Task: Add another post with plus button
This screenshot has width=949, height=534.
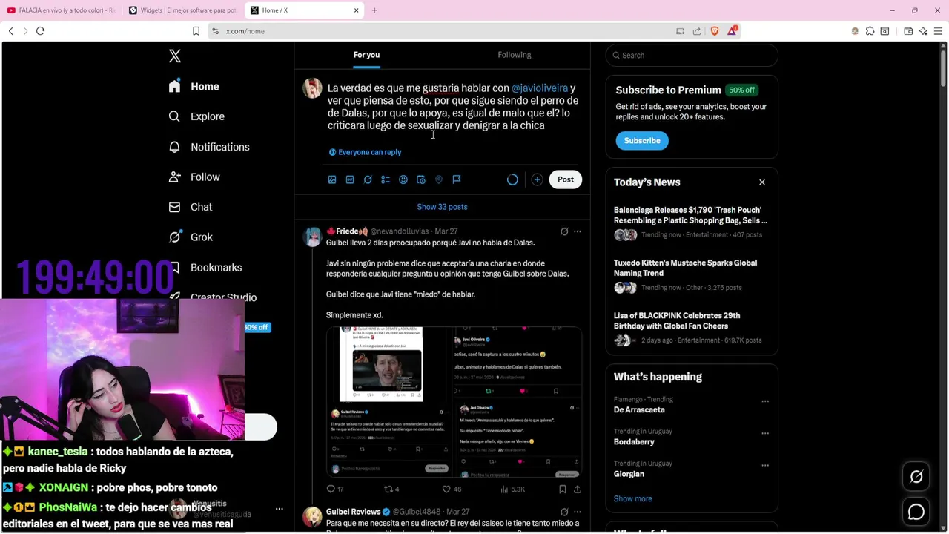Action: [x=537, y=179]
